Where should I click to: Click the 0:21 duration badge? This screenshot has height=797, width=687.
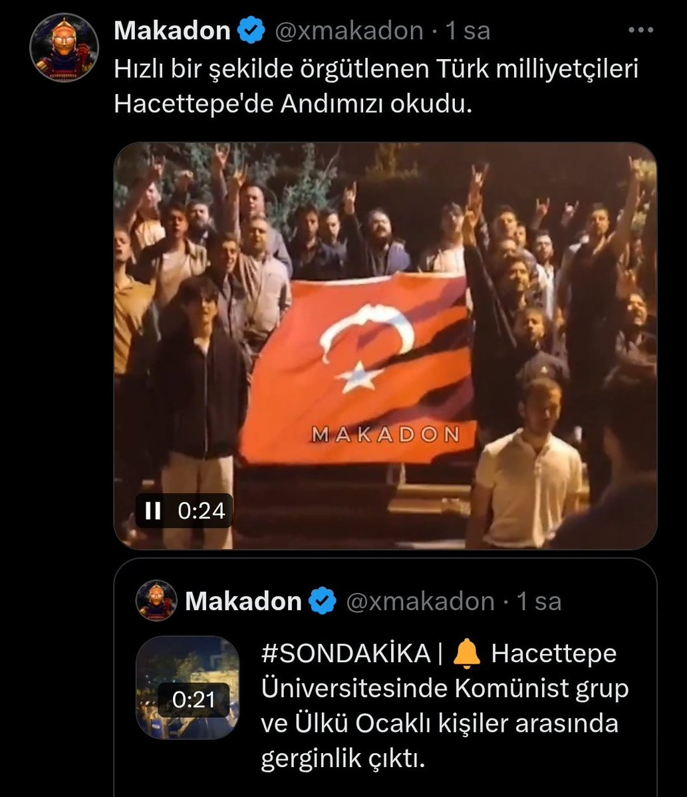(x=194, y=700)
